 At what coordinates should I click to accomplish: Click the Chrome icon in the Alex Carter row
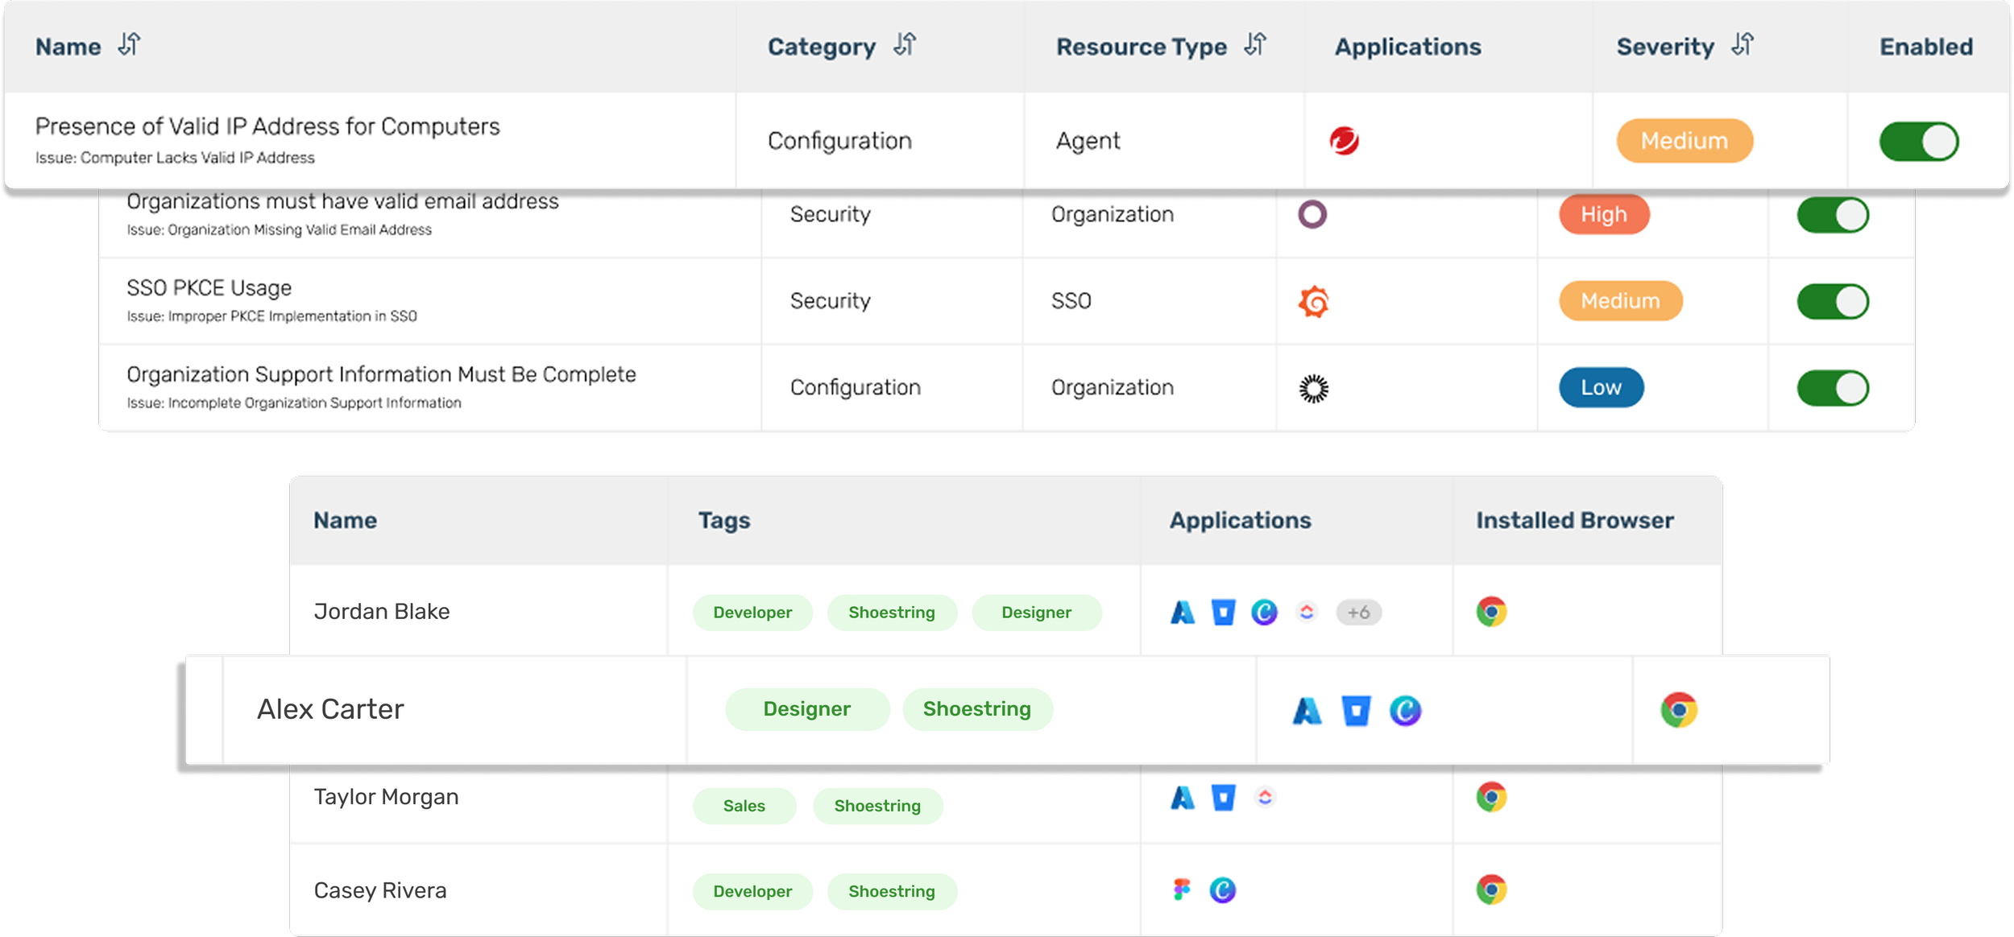[x=1679, y=710]
